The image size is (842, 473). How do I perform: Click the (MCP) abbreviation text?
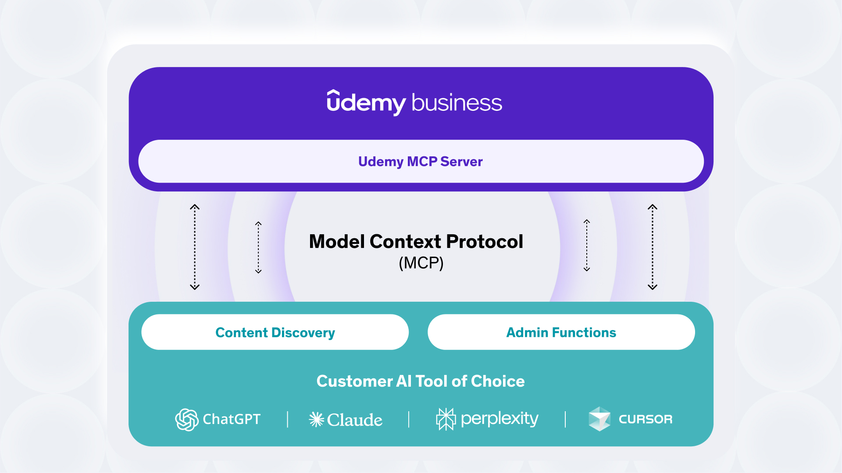tap(421, 263)
